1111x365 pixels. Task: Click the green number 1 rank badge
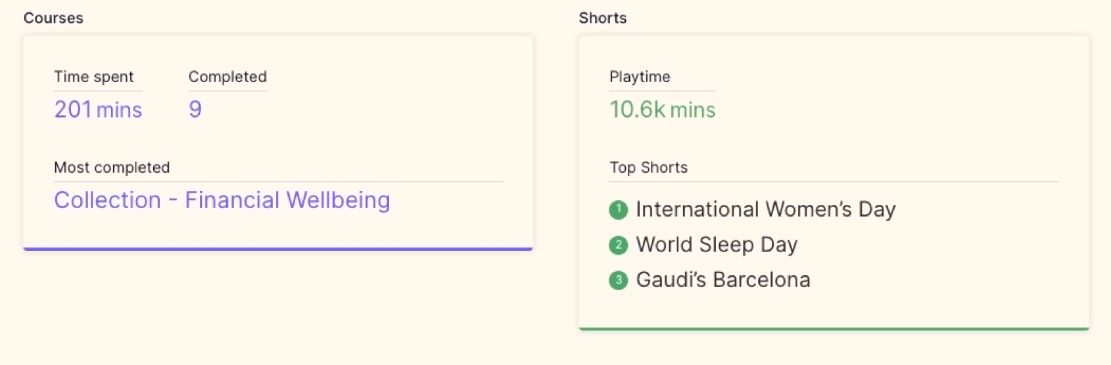[x=618, y=210]
